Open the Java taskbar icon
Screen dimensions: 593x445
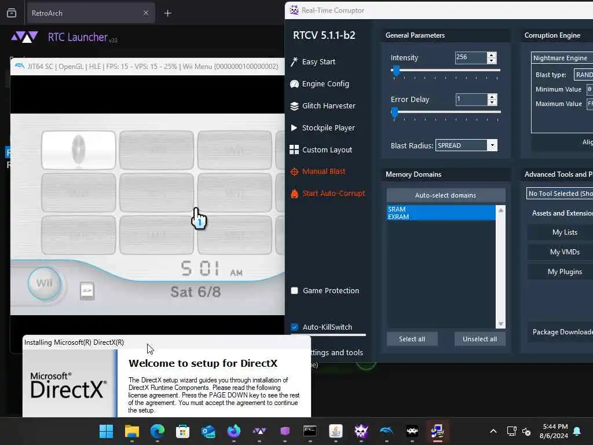point(336,431)
